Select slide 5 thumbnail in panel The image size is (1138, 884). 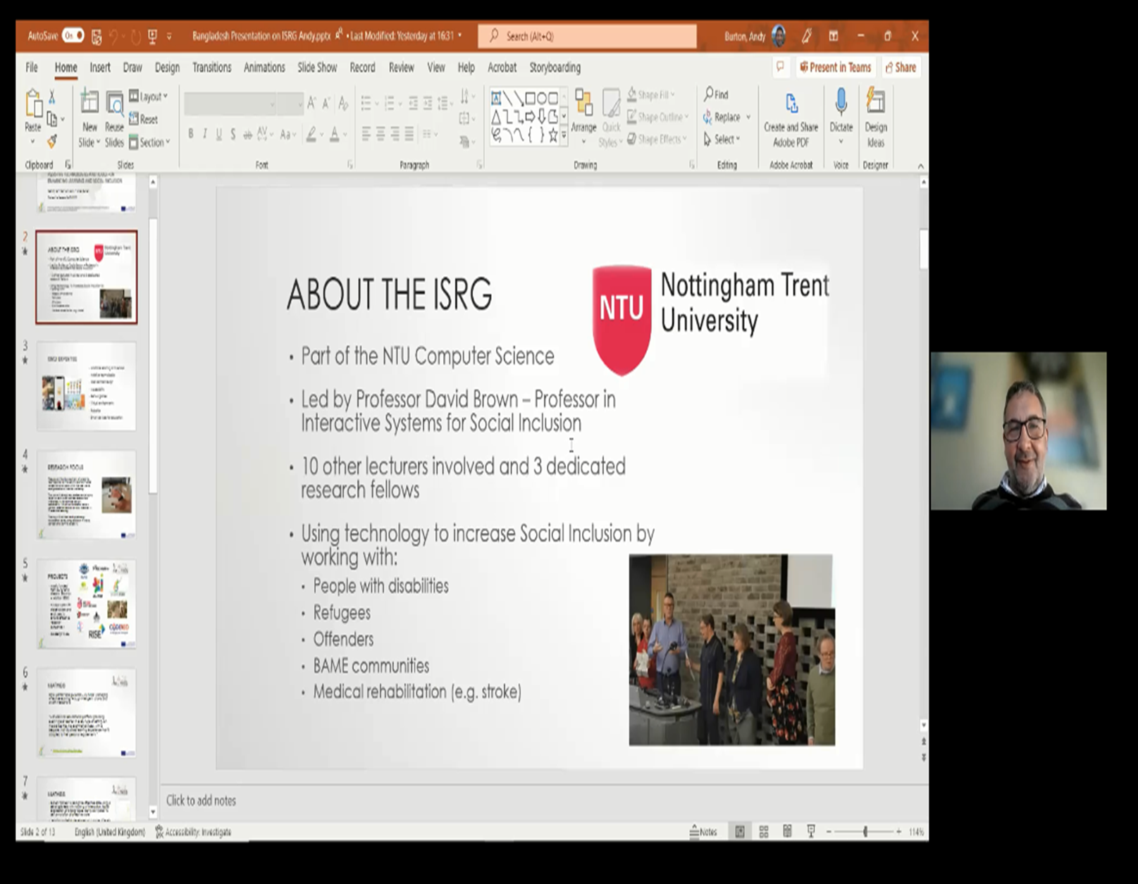coord(87,604)
